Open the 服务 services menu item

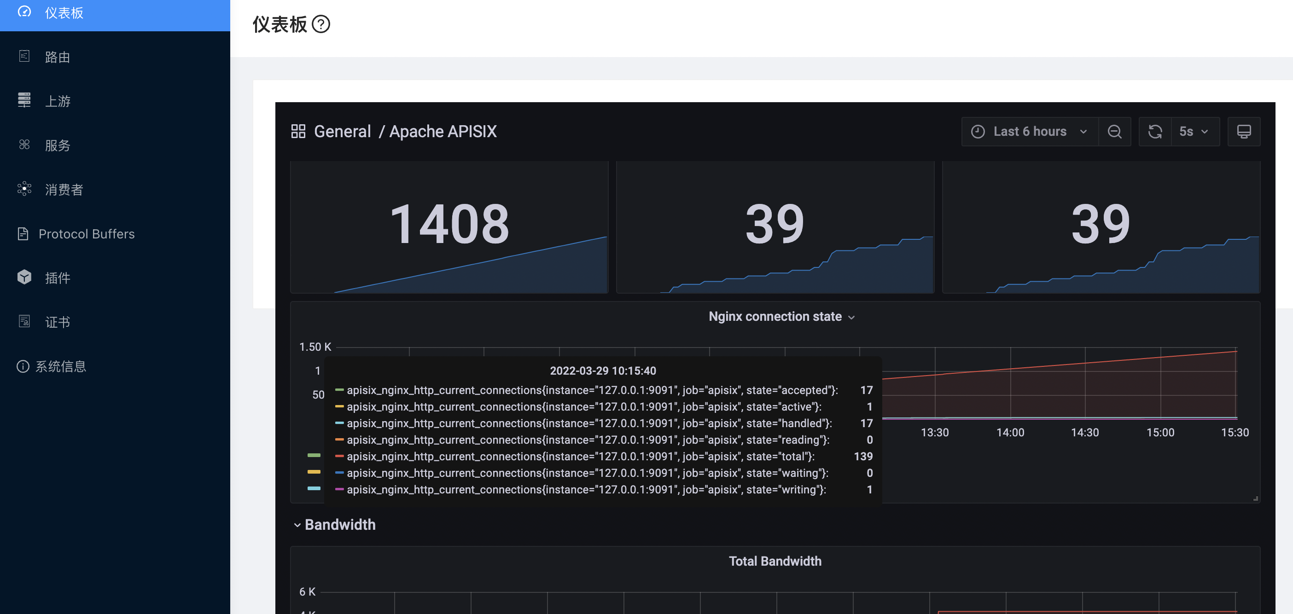pyautogui.click(x=115, y=145)
